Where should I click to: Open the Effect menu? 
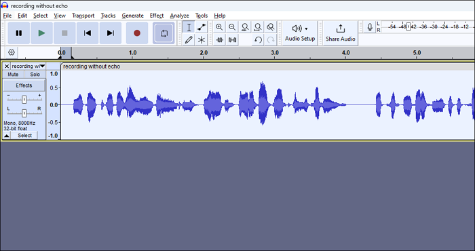(x=157, y=16)
